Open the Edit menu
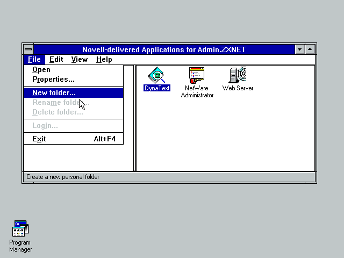This screenshot has height=258, width=344. coord(56,60)
